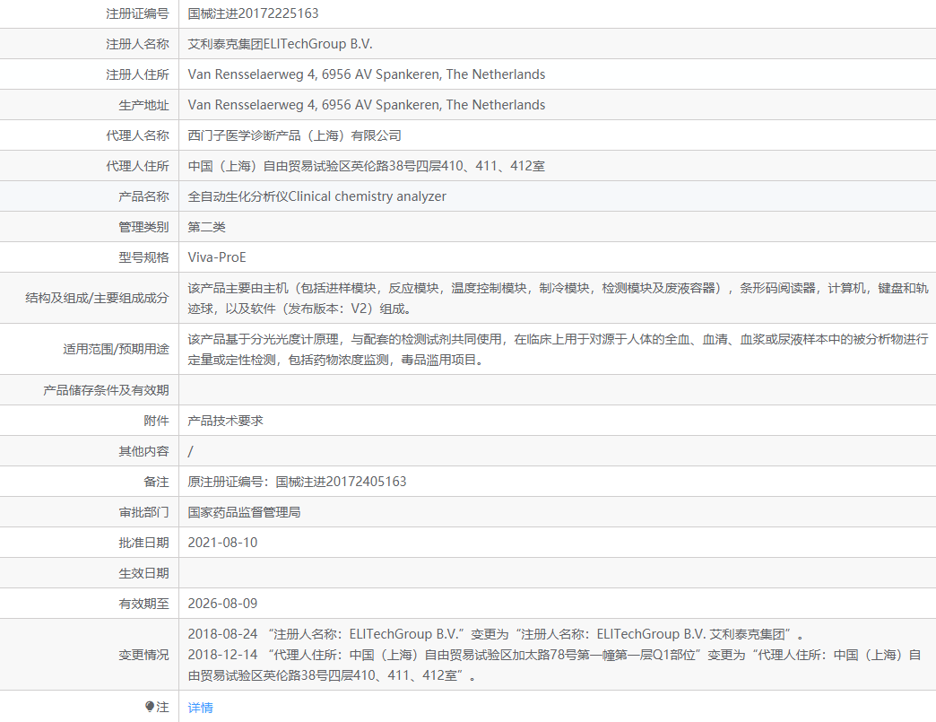Image resolution: width=936 pixels, height=722 pixels.
Task: Select the 英伦路38号 address in 代理人住所 row
Action: pos(367,166)
